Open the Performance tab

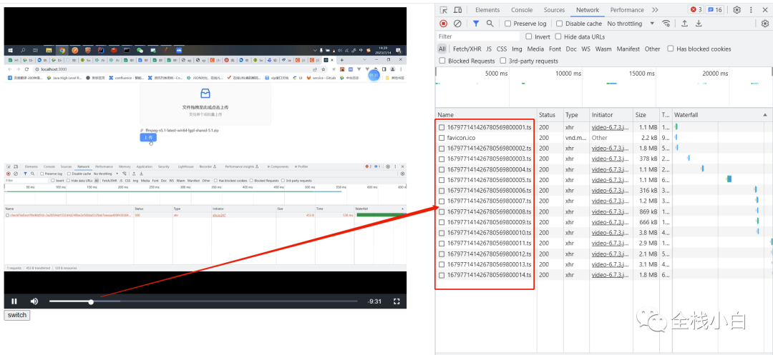[x=627, y=10]
